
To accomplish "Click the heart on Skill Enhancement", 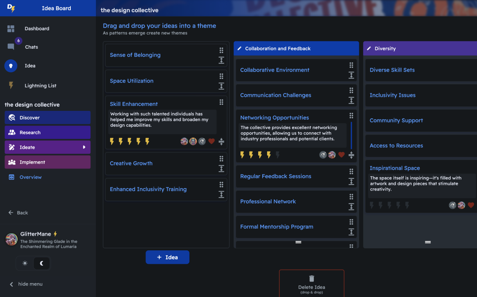I will 211,141.
